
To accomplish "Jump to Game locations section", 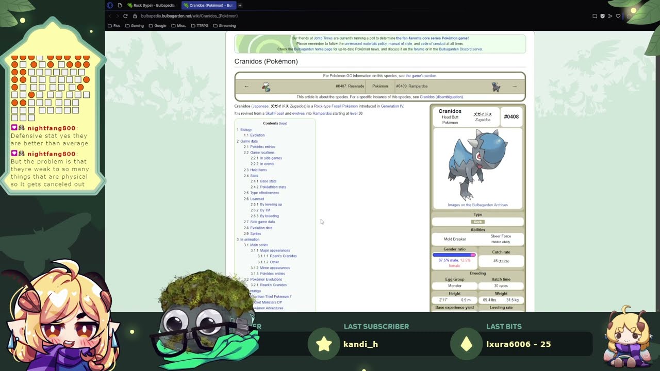I will [262, 153].
